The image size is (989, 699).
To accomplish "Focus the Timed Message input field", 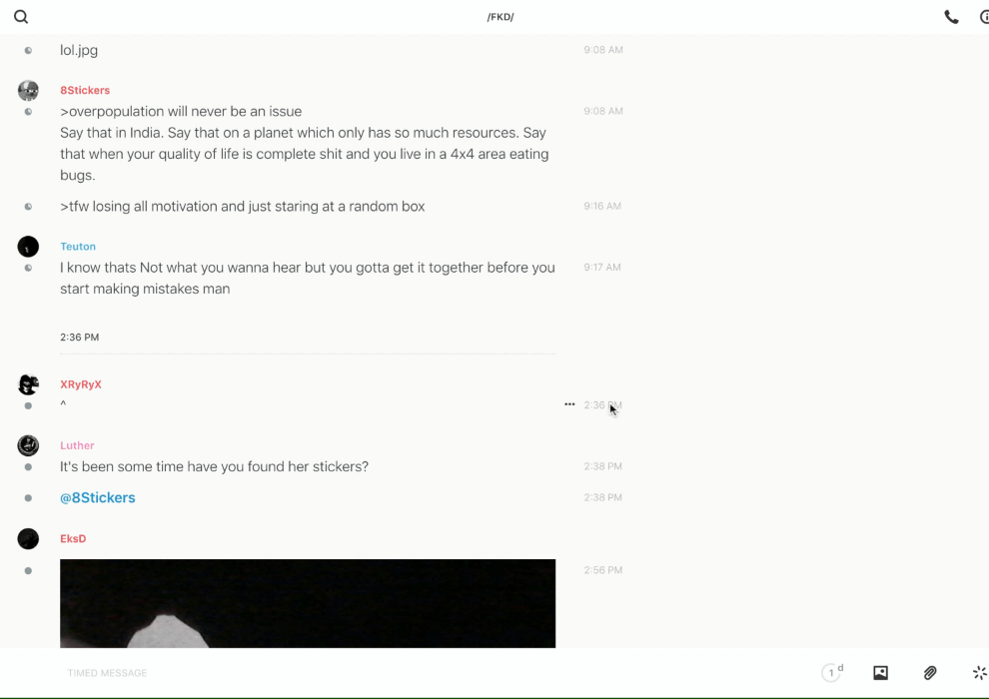I will pos(400,673).
